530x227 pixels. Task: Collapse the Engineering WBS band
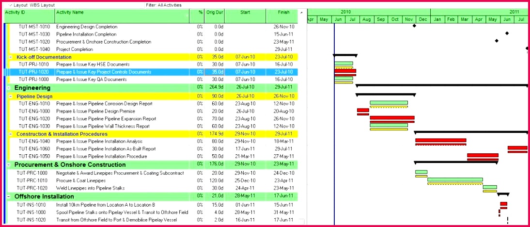8,88
